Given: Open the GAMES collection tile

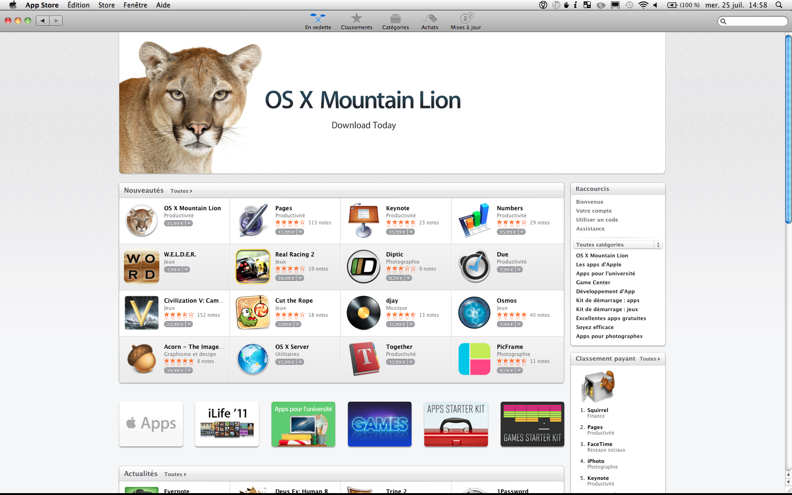Looking at the screenshot, I should click(x=379, y=424).
